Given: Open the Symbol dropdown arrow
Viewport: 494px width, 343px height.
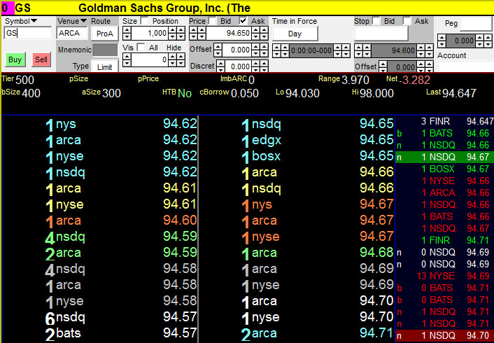Looking at the screenshot, I should coord(34,21).
